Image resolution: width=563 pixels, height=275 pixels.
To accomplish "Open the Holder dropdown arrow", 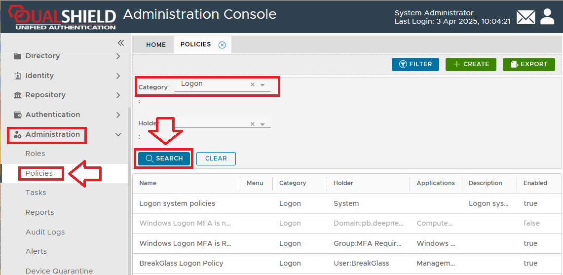I will (263, 124).
